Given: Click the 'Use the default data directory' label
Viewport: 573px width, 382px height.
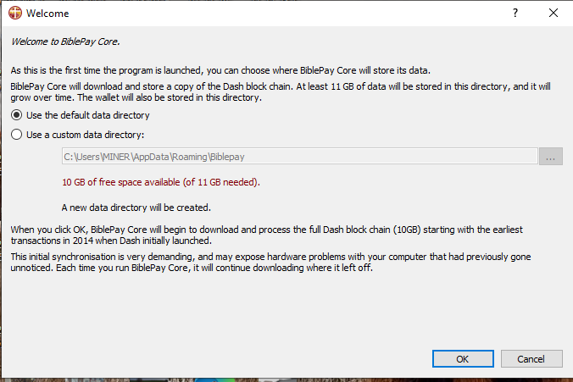Looking at the screenshot, I should (x=87, y=115).
